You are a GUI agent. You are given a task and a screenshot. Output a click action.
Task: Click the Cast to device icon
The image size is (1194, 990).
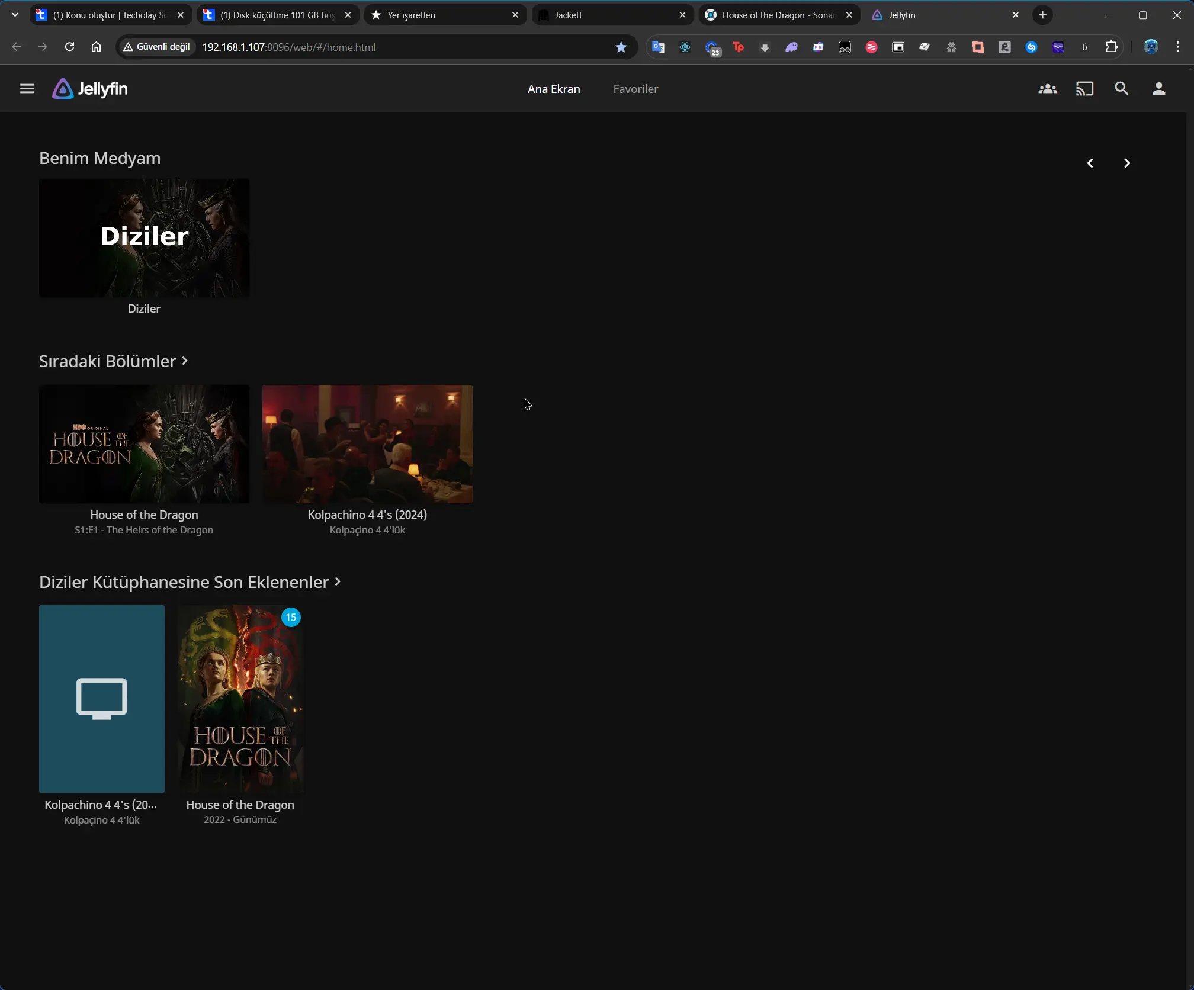[x=1084, y=89]
